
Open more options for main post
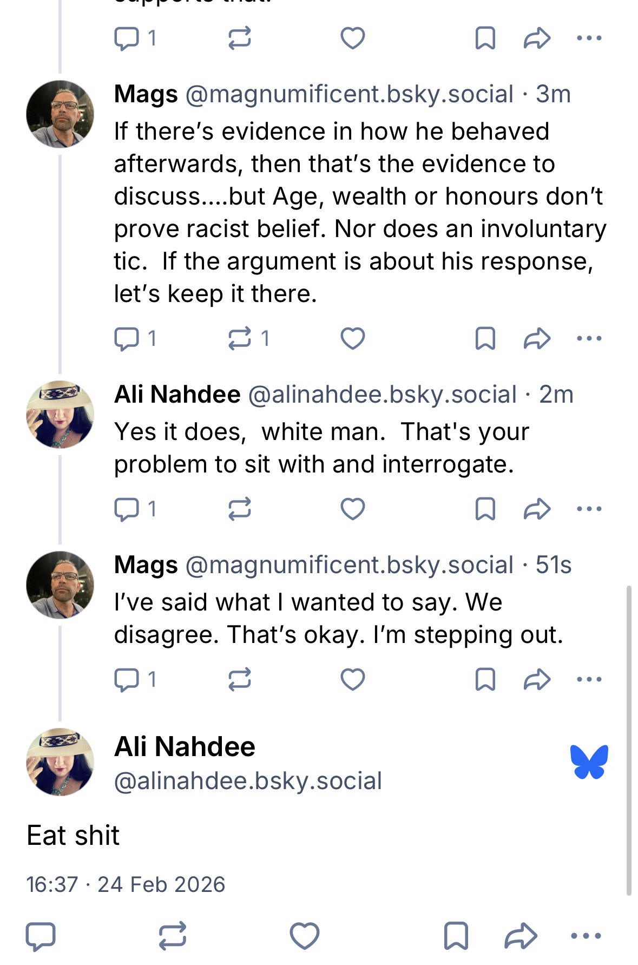click(x=586, y=936)
